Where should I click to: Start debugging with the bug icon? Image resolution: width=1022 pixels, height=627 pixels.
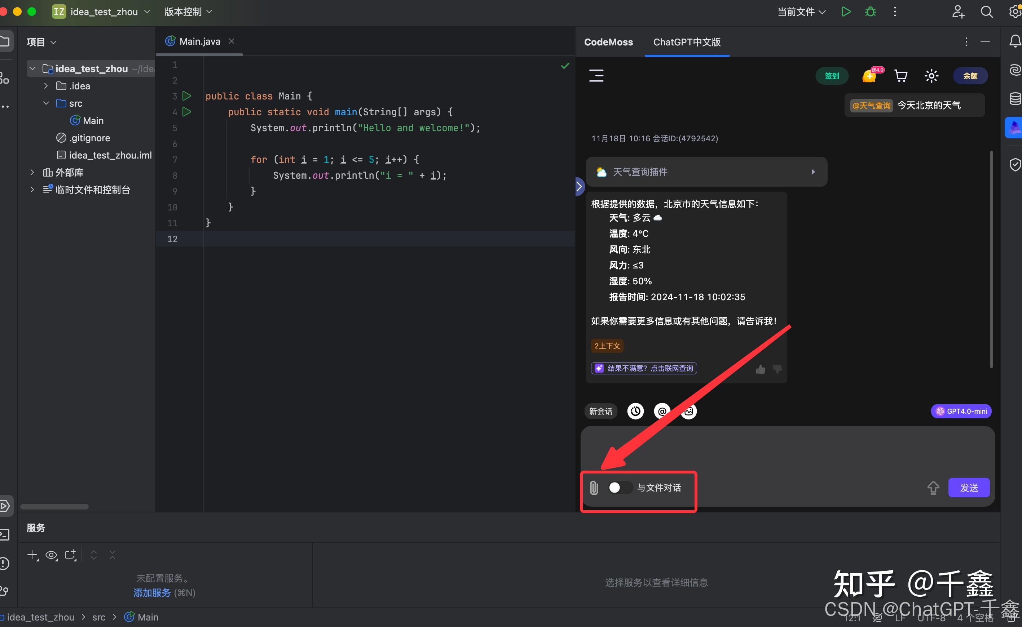click(x=870, y=12)
